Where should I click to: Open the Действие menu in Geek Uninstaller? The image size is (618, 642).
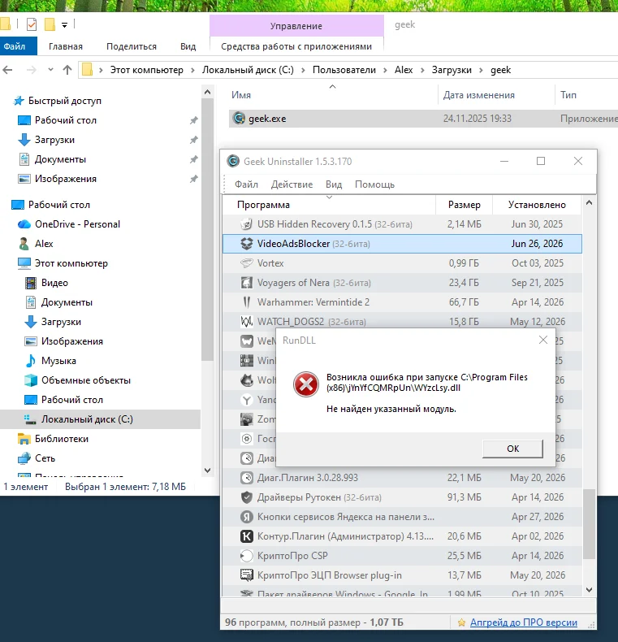(x=292, y=184)
